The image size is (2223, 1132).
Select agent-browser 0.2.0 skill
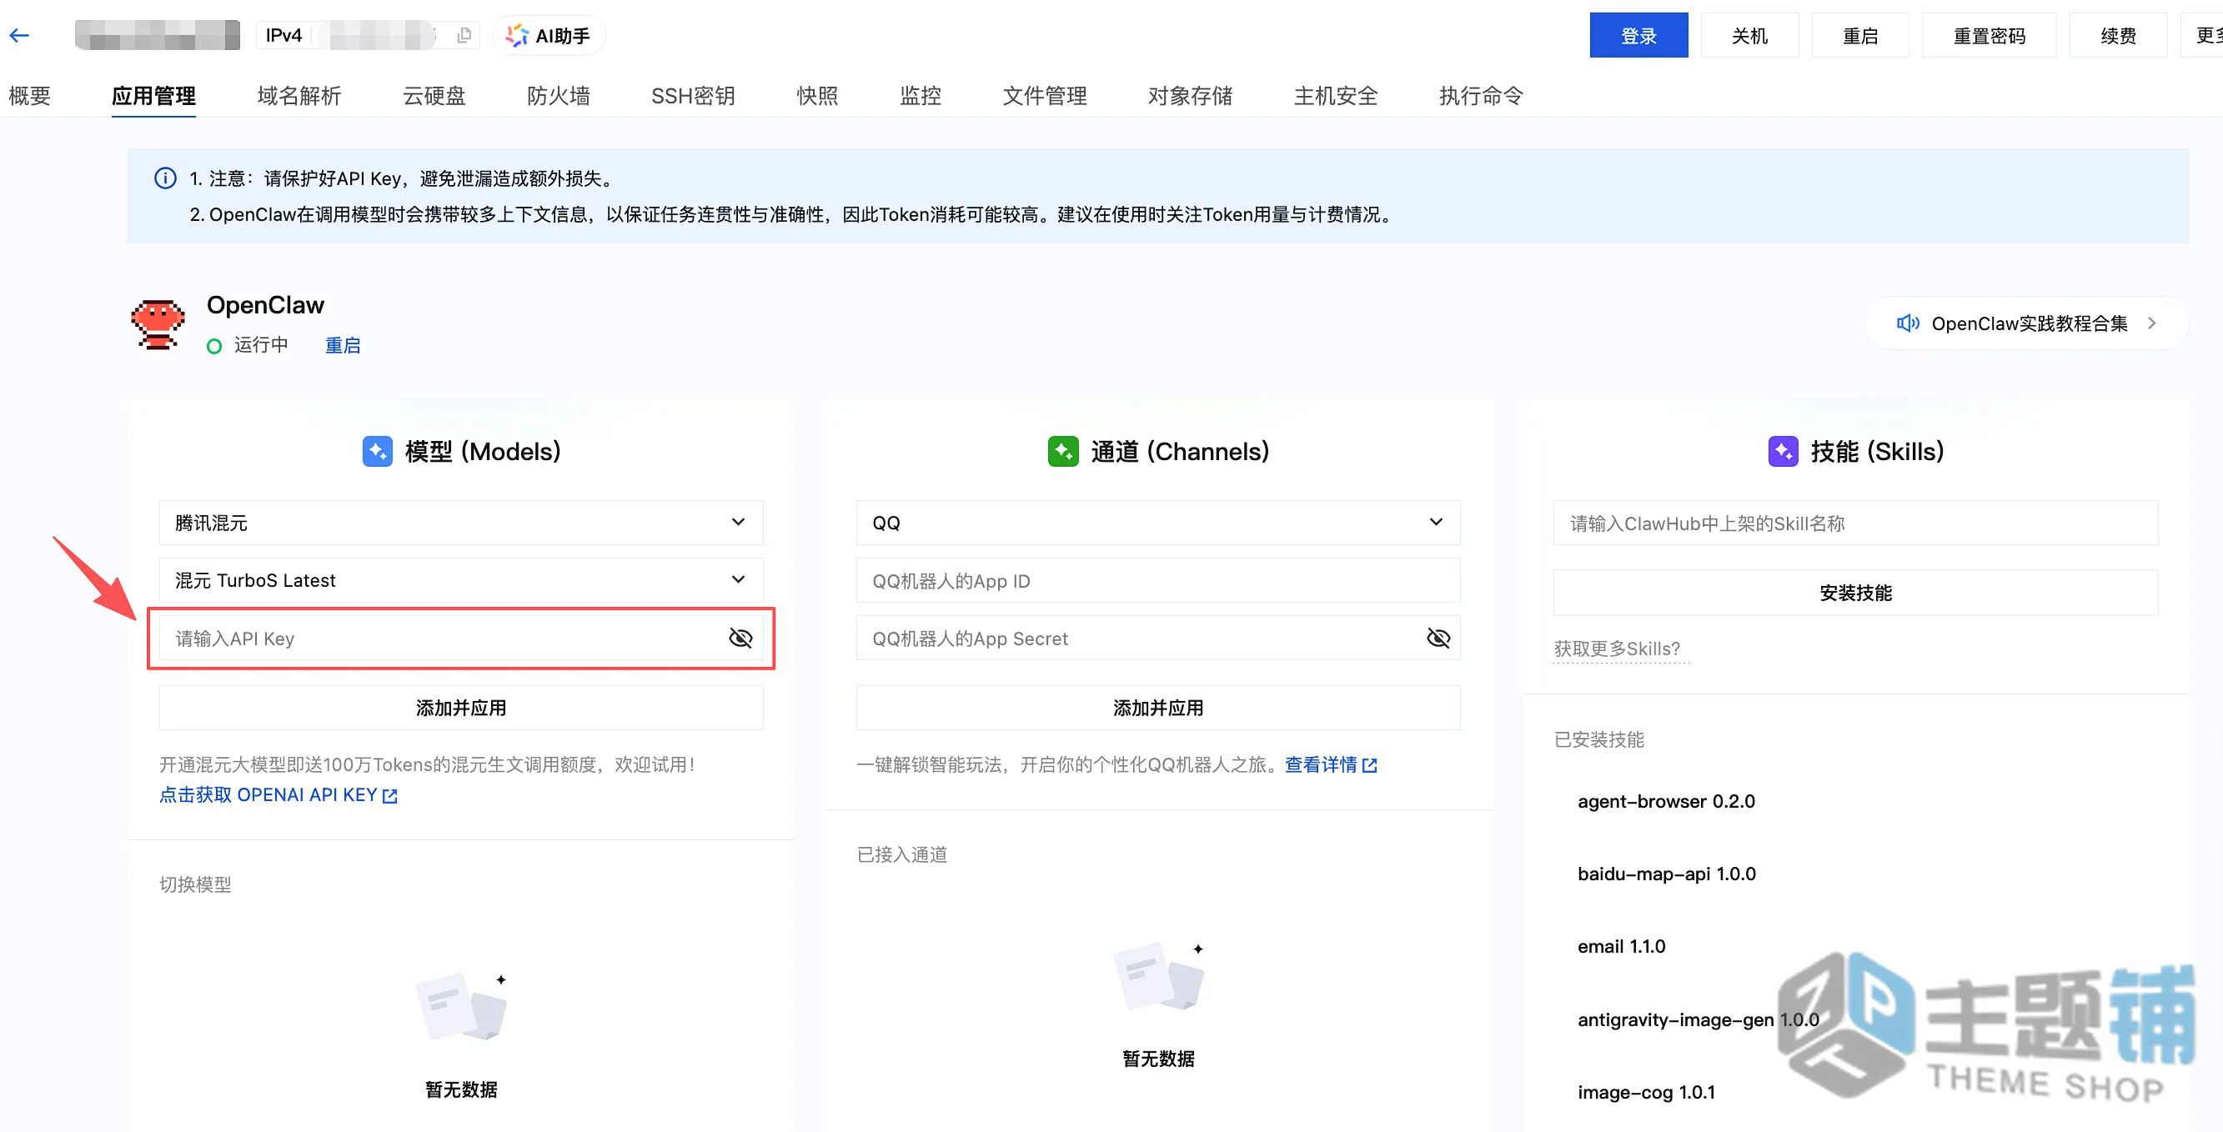click(x=1665, y=802)
